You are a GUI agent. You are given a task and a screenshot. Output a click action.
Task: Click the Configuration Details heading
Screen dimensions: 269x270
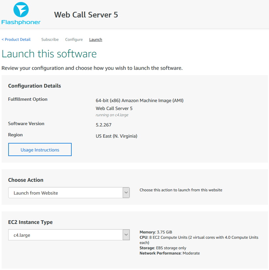(35, 86)
